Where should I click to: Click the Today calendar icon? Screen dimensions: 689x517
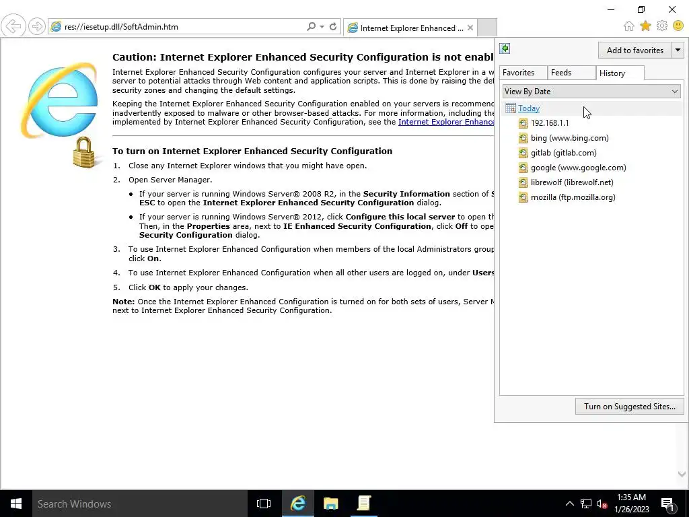point(510,108)
